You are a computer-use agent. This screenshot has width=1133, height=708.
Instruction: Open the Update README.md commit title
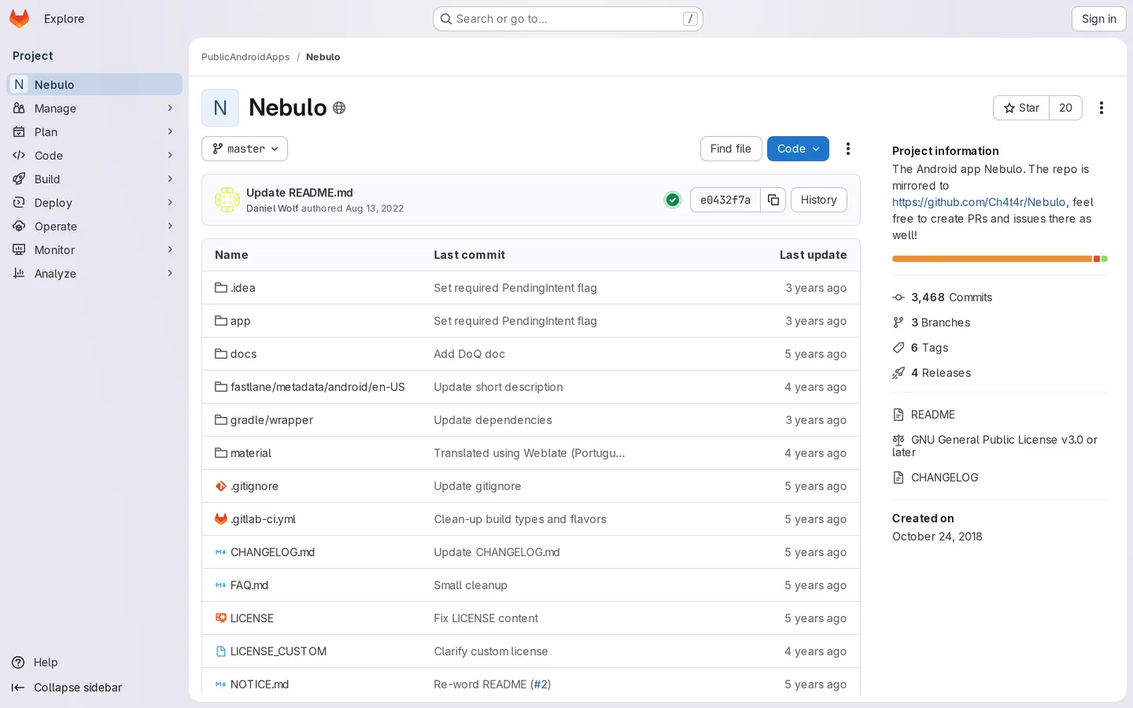[300, 193]
